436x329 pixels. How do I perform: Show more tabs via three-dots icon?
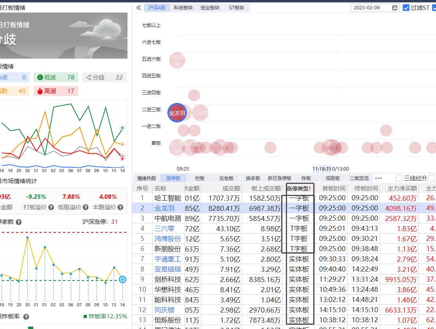coord(379,178)
